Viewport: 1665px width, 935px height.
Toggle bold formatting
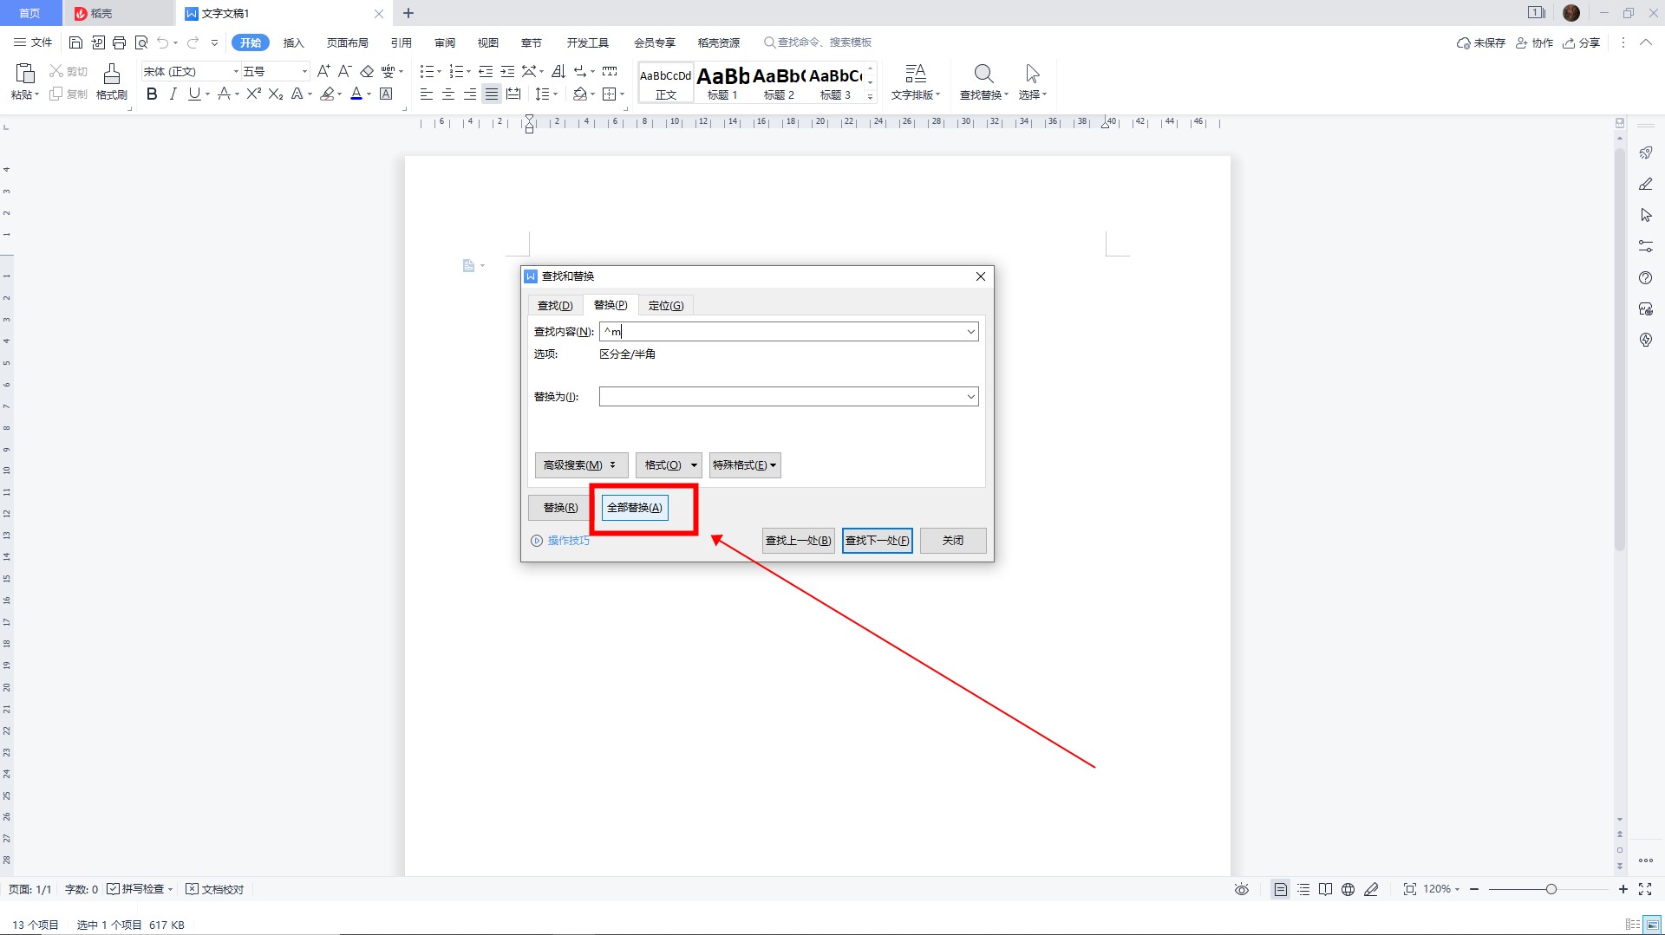pyautogui.click(x=152, y=94)
